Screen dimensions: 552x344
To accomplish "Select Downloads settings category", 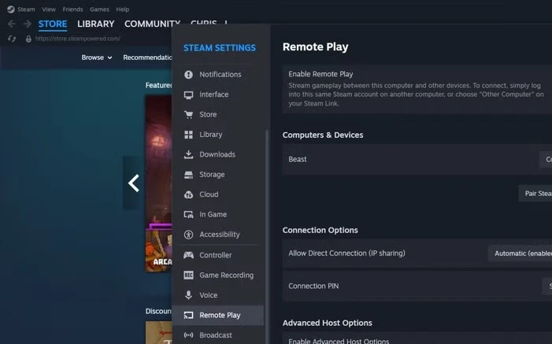I will (x=220, y=154).
